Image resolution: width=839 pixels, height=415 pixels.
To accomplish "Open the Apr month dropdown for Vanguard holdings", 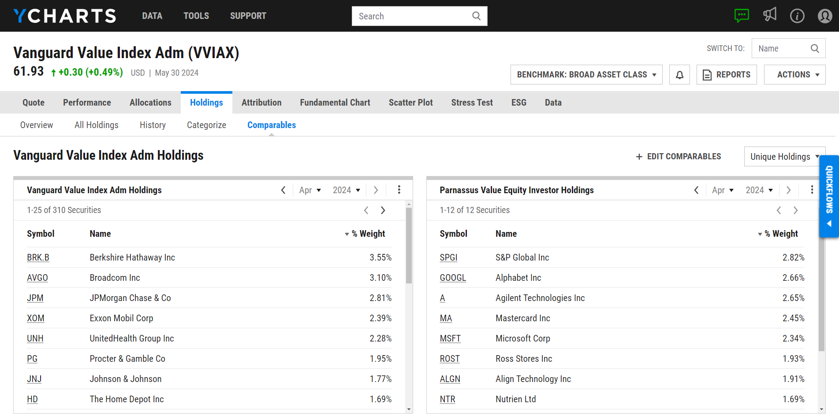I will point(310,190).
